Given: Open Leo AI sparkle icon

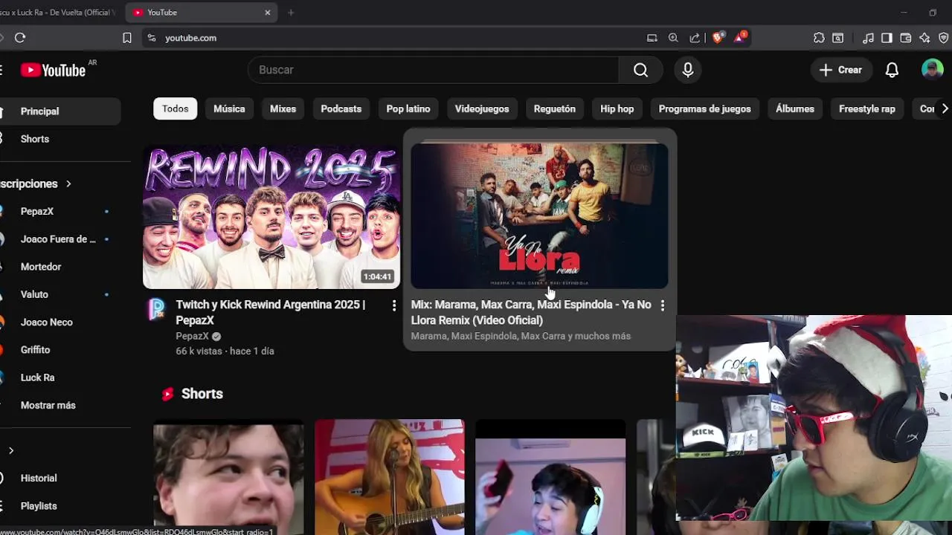Looking at the screenshot, I should pyautogui.click(x=924, y=38).
